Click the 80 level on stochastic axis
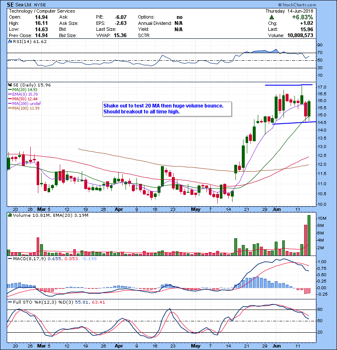337x350 pixels. [x=320, y=310]
